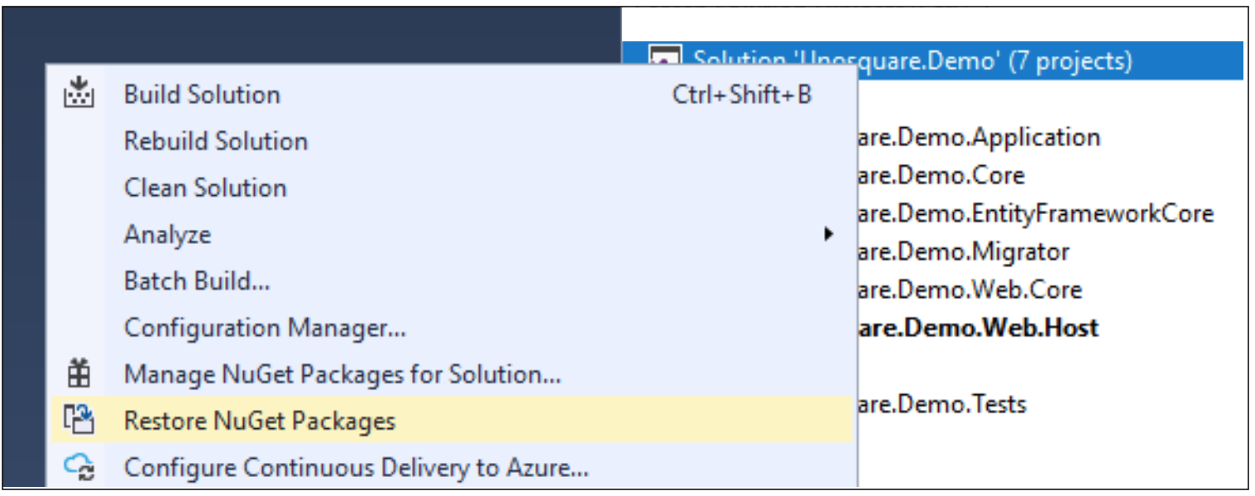The height and width of the screenshot is (496, 1255).
Task: Click the Manage NuGet Packages gift-box icon
Action: pos(79,374)
